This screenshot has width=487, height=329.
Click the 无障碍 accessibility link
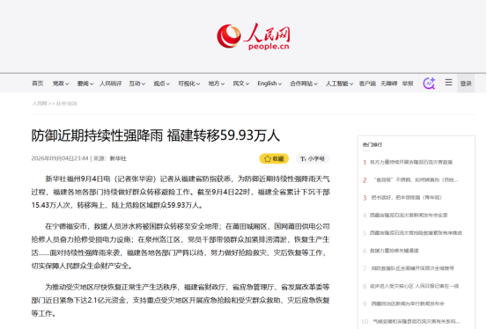pos(389,84)
